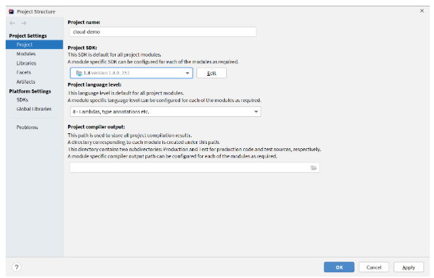Open the Facets section

[24, 72]
